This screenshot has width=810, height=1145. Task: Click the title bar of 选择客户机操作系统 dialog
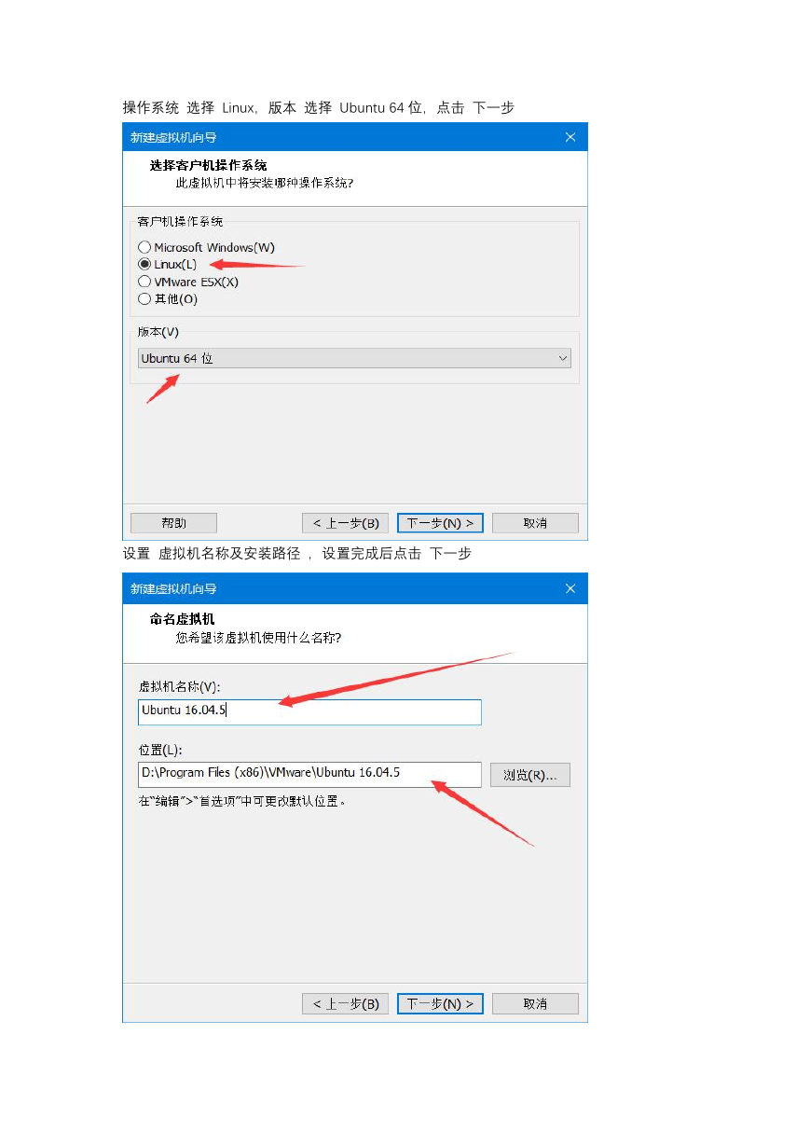[340, 137]
